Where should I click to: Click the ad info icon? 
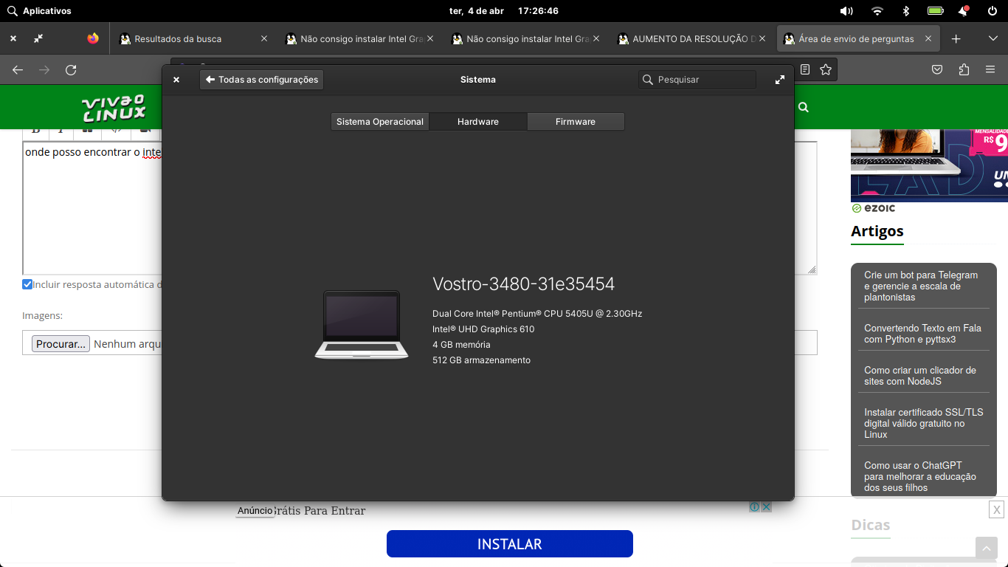pyautogui.click(x=755, y=507)
